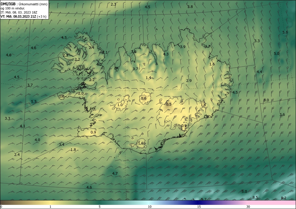Click the 1.4 value label

[x=148, y=78]
